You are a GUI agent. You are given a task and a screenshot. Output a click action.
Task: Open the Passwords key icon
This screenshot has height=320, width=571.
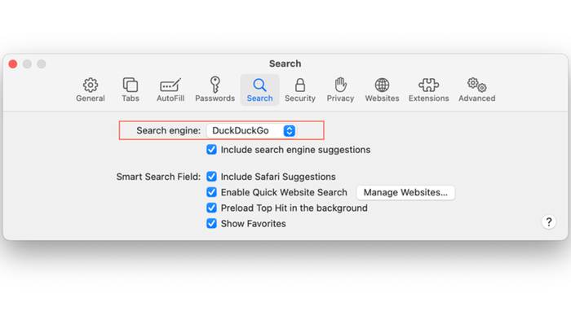click(x=215, y=85)
